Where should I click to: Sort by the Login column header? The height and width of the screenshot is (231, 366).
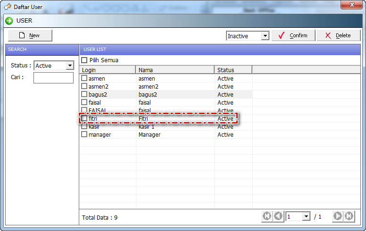tap(108, 70)
